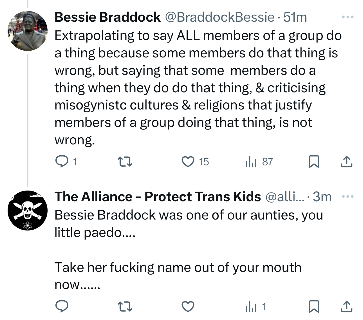Screen dimensions: 363x320
Task: Open Bessie Braddock's profile picture
Action: (28, 31)
